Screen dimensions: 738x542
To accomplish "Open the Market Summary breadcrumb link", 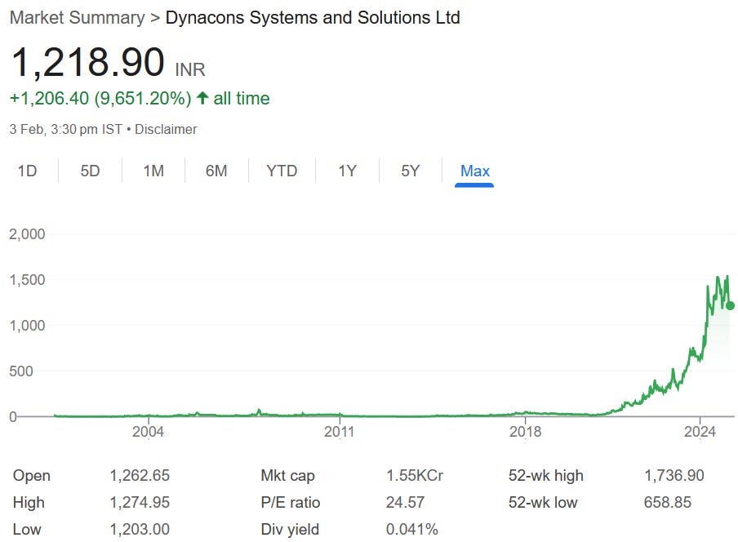I will point(78,17).
